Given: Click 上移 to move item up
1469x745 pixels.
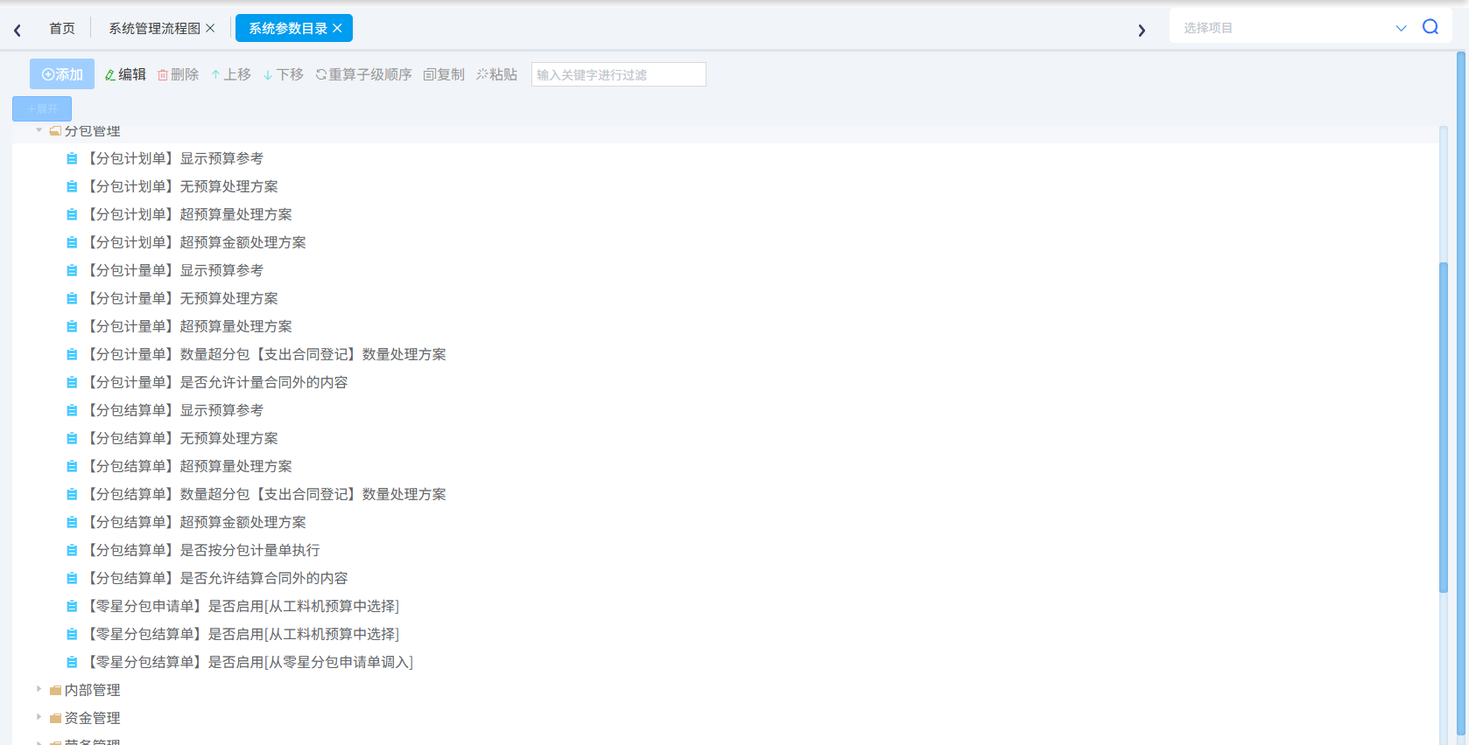Looking at the screenshot, I should click(x=231, y=74).
